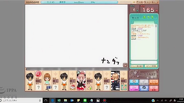Click the difficulty label showing ふつう
The image size is (184, 103).
click(x=148, y=17)
